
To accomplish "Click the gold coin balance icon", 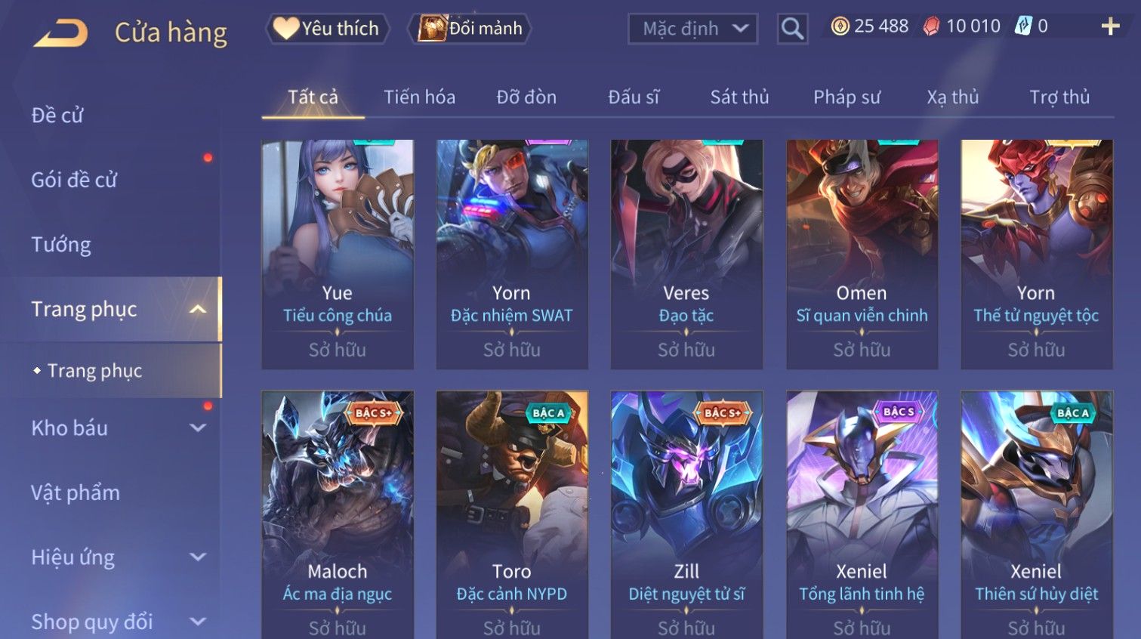I will tap(840, 26).
